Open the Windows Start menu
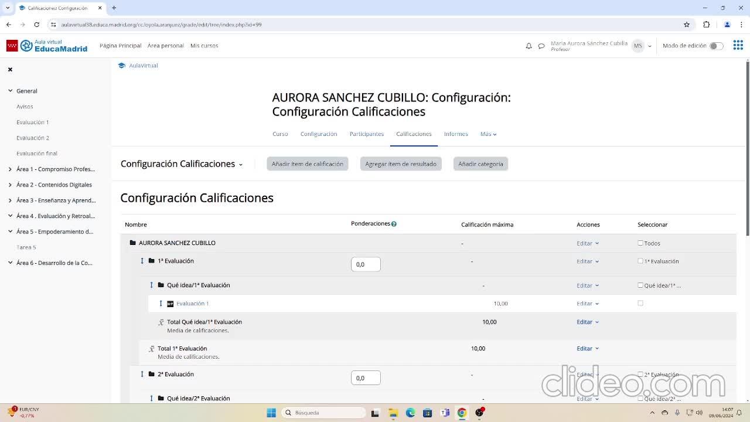The height and width of the screenshot is (422, 750). tap(271, 413)
